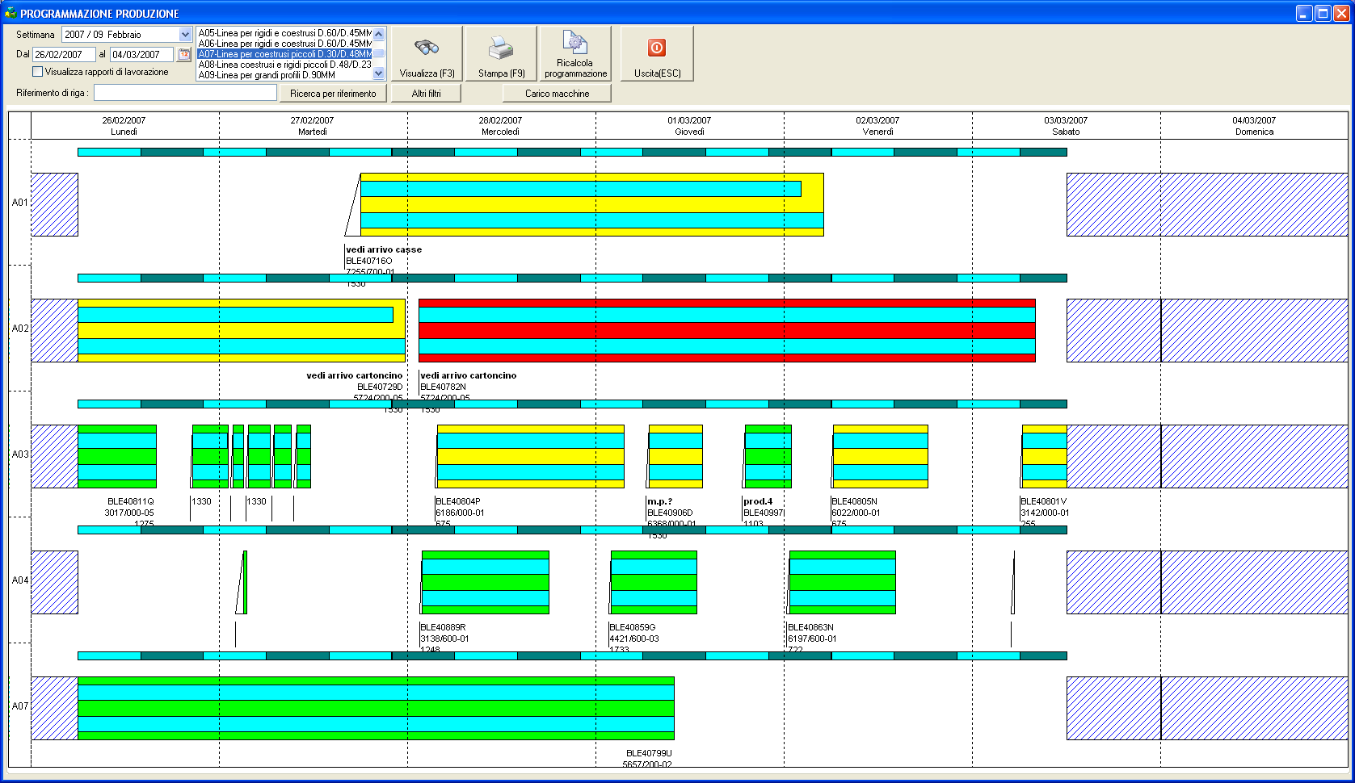The height and width of the screenshot is (783, 1355).
Task: Click the 03/03/2007 Sabato column header
Action: click(1066, 126)
